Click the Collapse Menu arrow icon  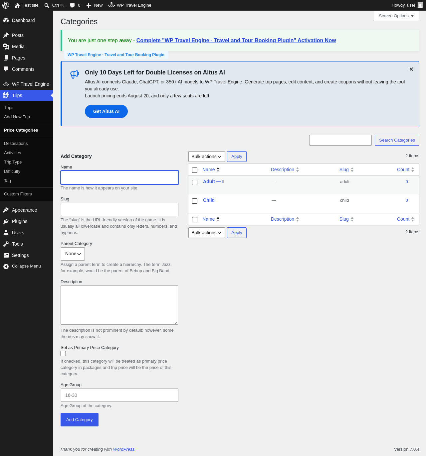[6, 266]
